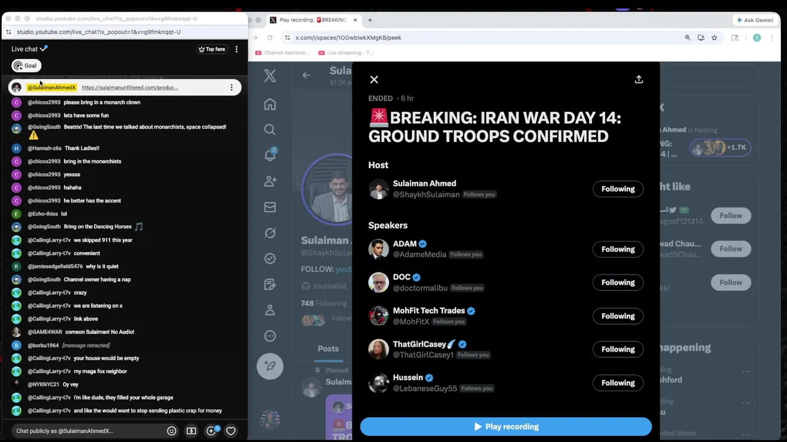Click @jamiesedgefield5476 chat username
Viewport: 787px width, 442px height.
pos(55,266)
